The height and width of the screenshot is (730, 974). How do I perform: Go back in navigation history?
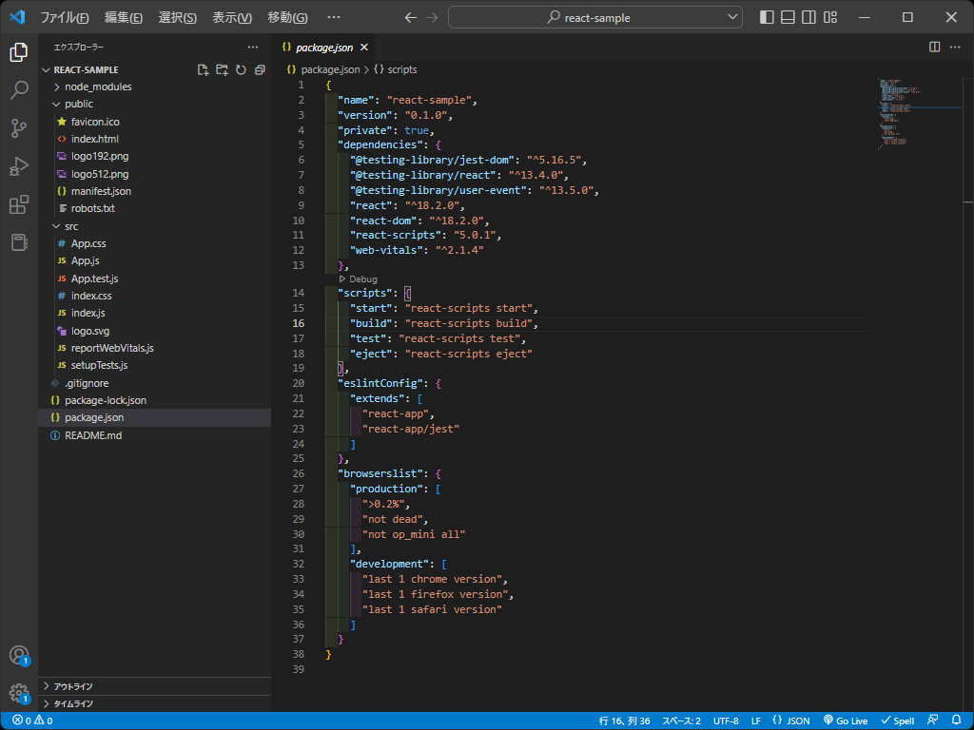(x=411, y=17)
